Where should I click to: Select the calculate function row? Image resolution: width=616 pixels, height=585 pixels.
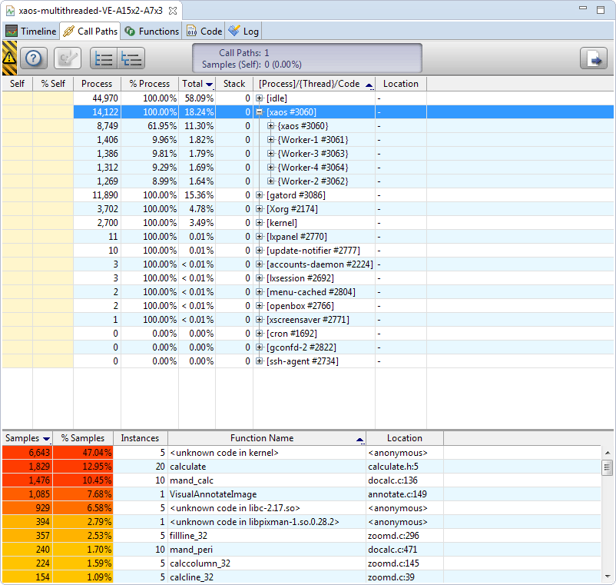point(301,467)
